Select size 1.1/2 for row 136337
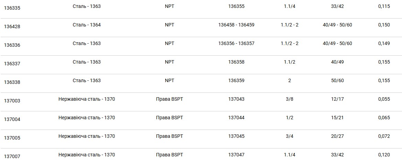Image resolution: width=402 pixels, height=166 pixels. [290, 62]
